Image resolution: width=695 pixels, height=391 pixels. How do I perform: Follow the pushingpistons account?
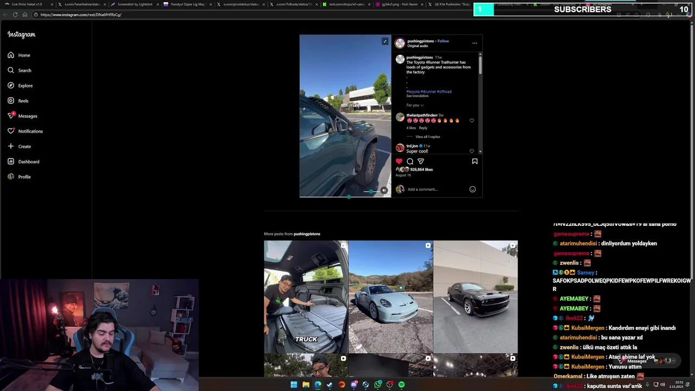point(443,41)
